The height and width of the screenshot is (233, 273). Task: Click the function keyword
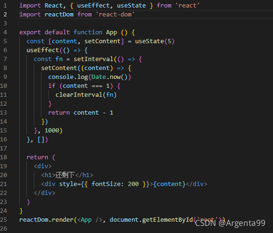tap(88, 32)
